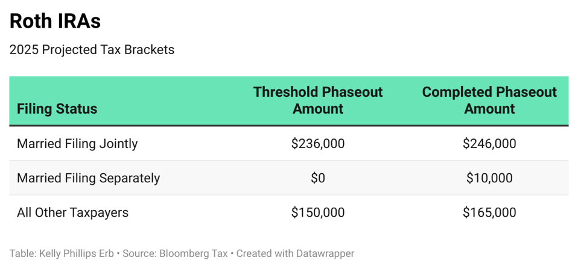This screenshot has height=269, width=578.
Task: Click the $165,000 completed phaseout cell
Action: (489, 212)
